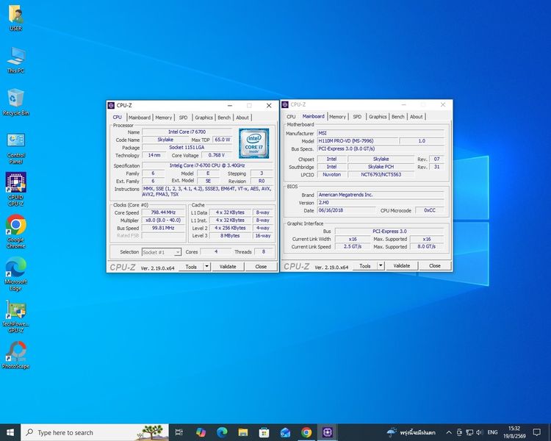Viewport: 551px width, 441px height.
Task: Open SPD tab in right CPU-Z window
Action: [x=357, y=116]
